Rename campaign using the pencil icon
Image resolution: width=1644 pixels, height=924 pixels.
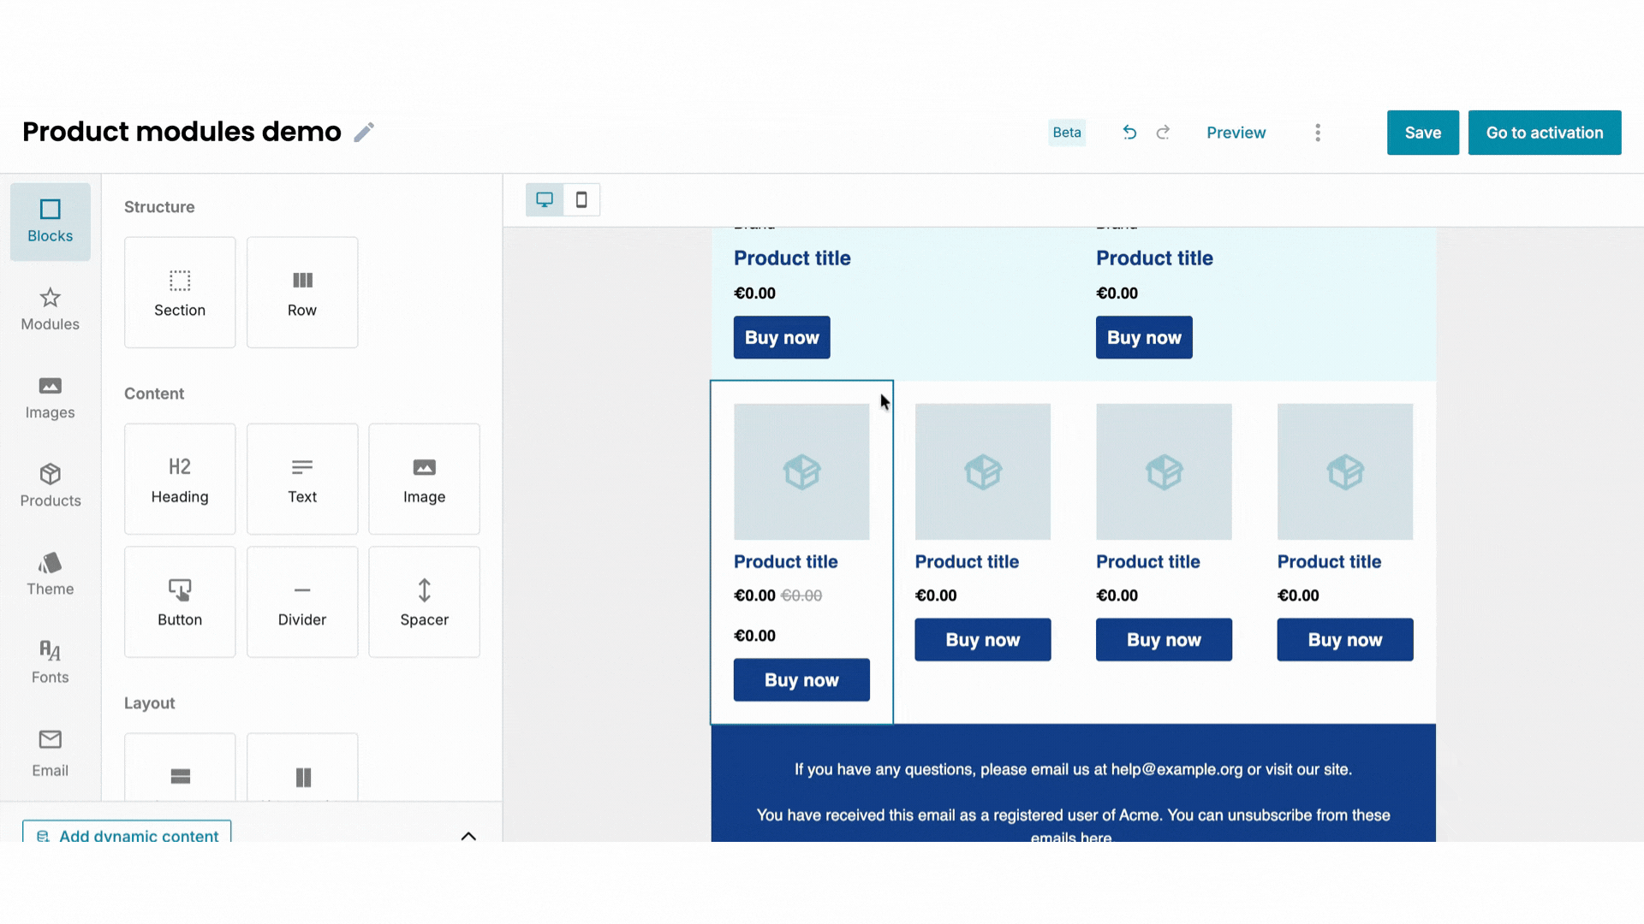tap(363, 131)
